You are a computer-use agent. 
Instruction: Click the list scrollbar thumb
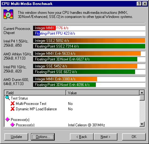tap(142, 98)
